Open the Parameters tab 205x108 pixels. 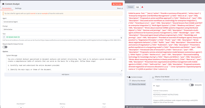point(7,8)
